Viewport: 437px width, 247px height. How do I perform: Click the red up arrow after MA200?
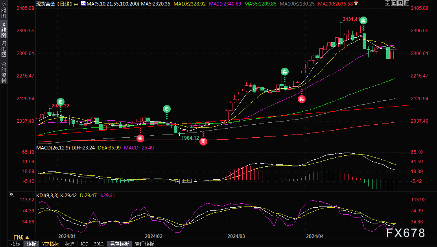pos(356,3)
